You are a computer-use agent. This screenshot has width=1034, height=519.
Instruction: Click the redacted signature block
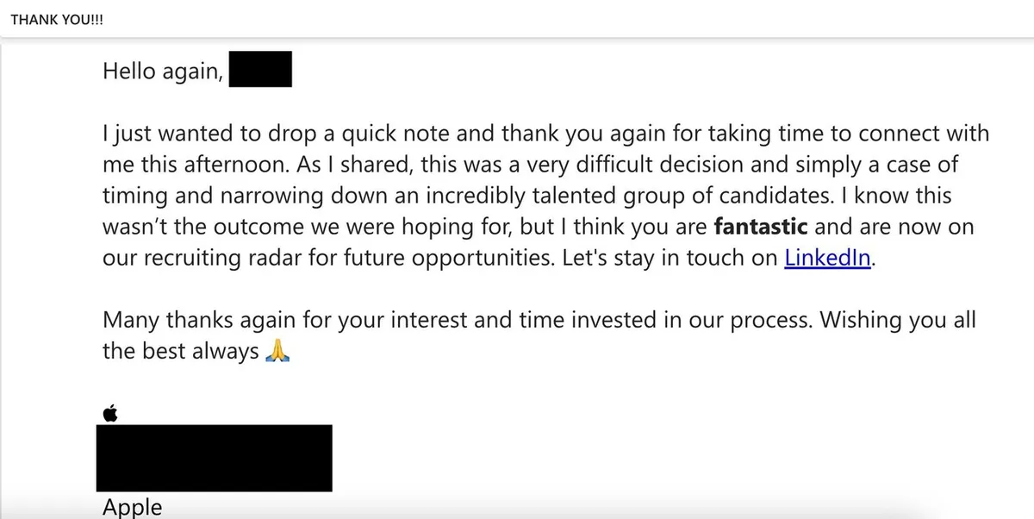(214, 458)
